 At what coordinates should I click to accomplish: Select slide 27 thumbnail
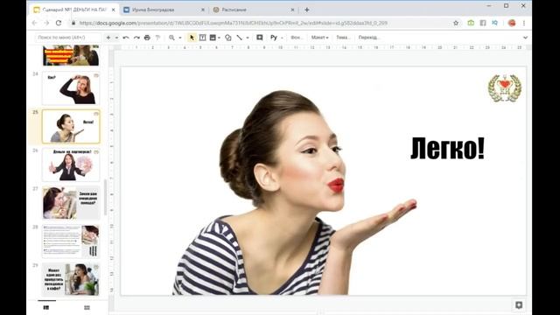click(71, 203)
